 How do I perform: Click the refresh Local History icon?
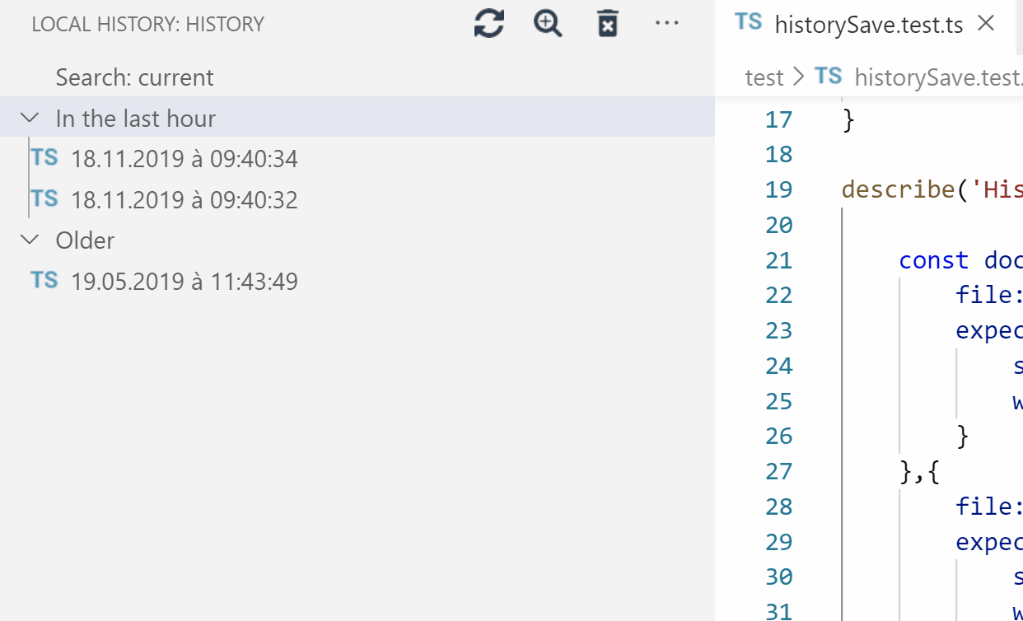488,24
